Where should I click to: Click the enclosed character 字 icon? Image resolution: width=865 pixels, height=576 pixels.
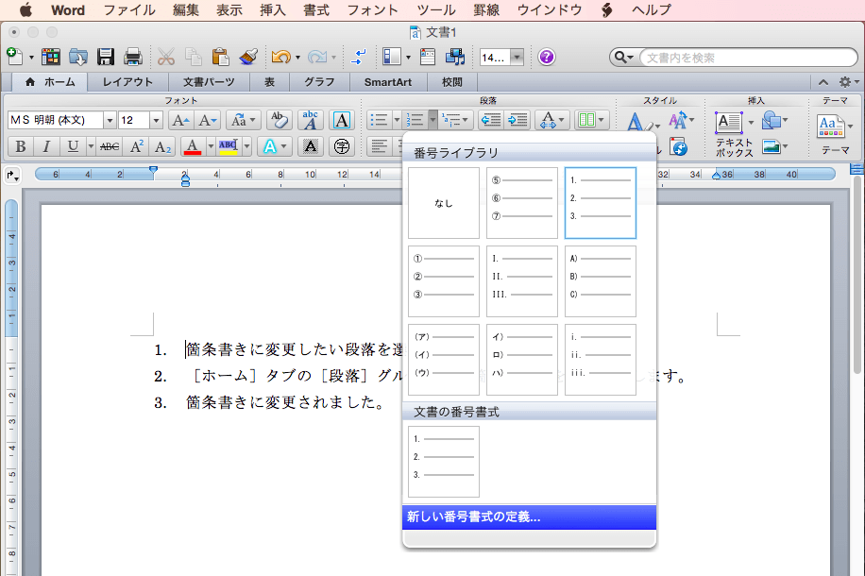click(x=342, y=146)
